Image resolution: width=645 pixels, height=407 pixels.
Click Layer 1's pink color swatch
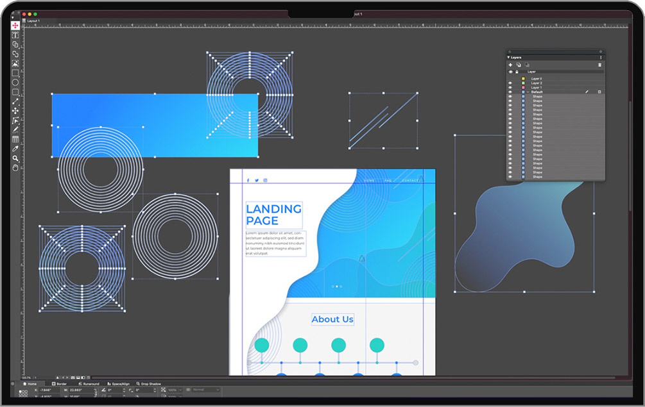pos(524,88)
